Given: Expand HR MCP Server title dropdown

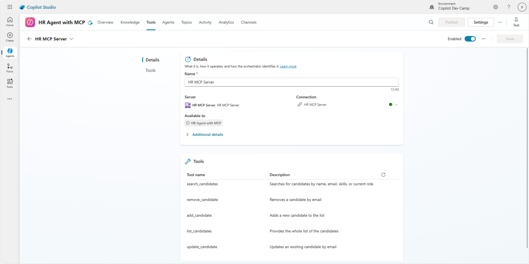Looking at the screenshot, I should point(71,39).
